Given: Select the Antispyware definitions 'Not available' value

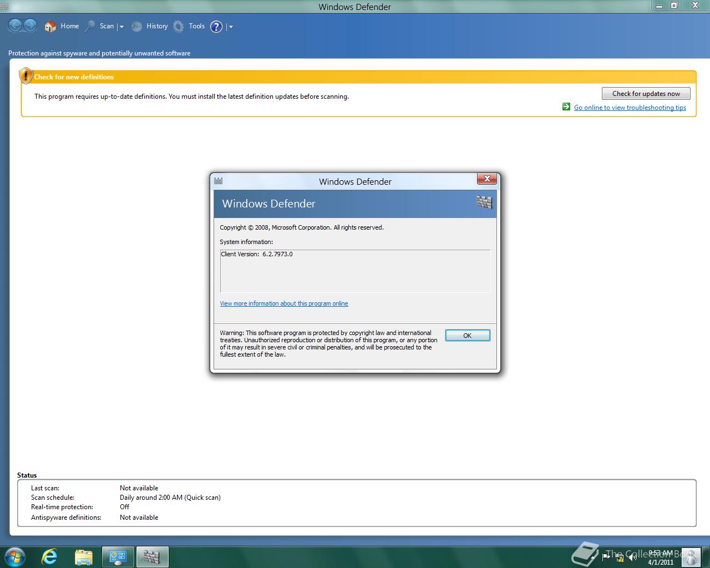Looking at the screenshot, I should pos(139,518).
